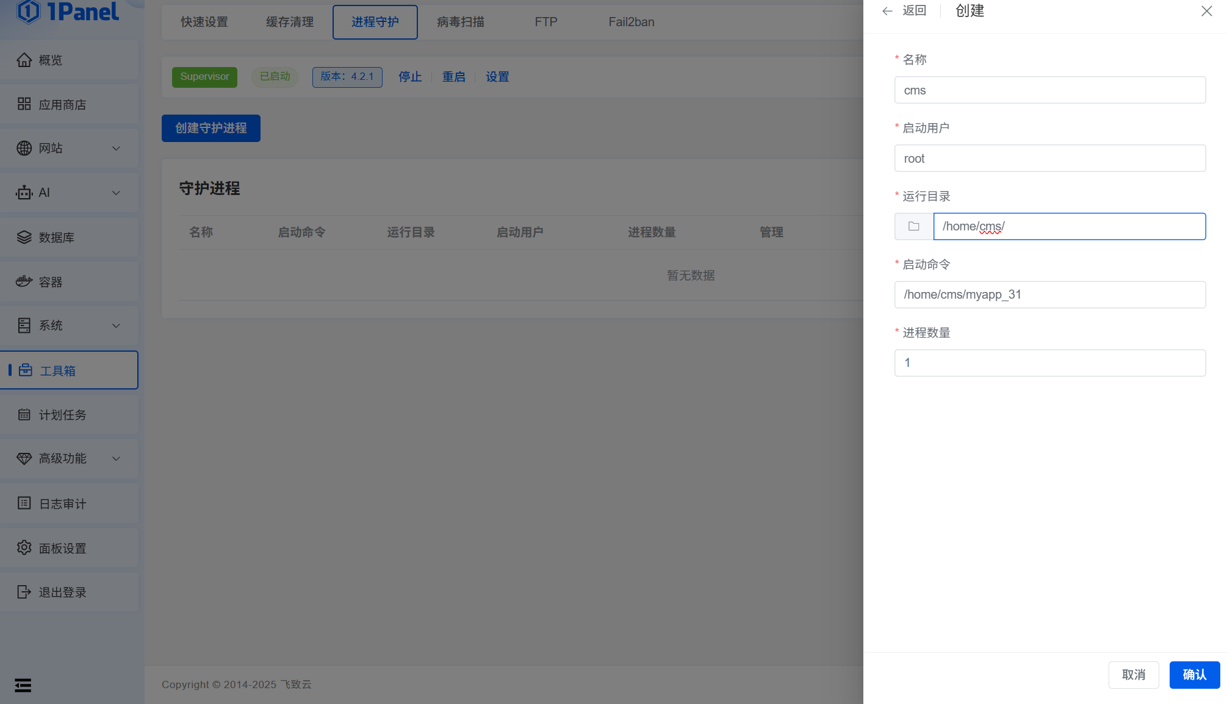Screen dimensions: 1227x704
Task: Click the 退出登录 logout icon
Action: pos(24,592)
